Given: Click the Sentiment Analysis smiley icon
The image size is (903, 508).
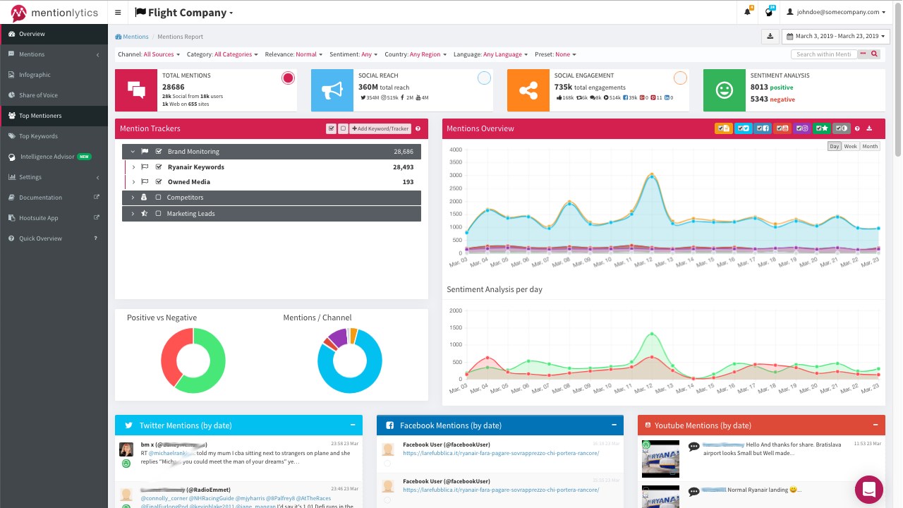Looking at the screenshot, I should tap(724, 90).
